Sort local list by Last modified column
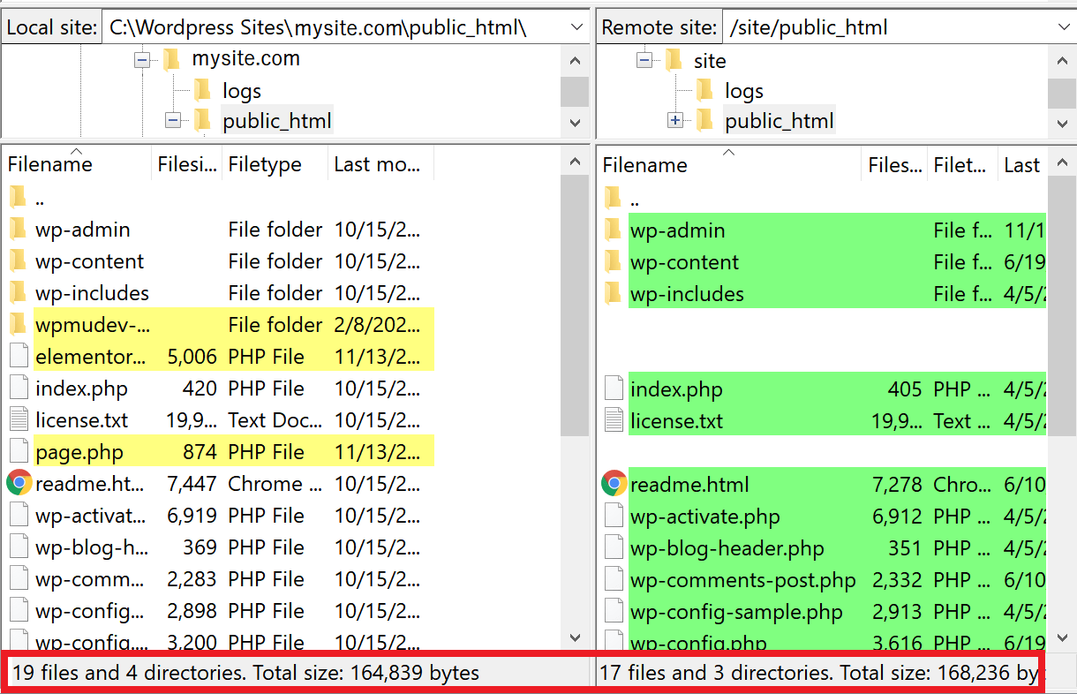The image size is (1077, 694). [380, 164]
